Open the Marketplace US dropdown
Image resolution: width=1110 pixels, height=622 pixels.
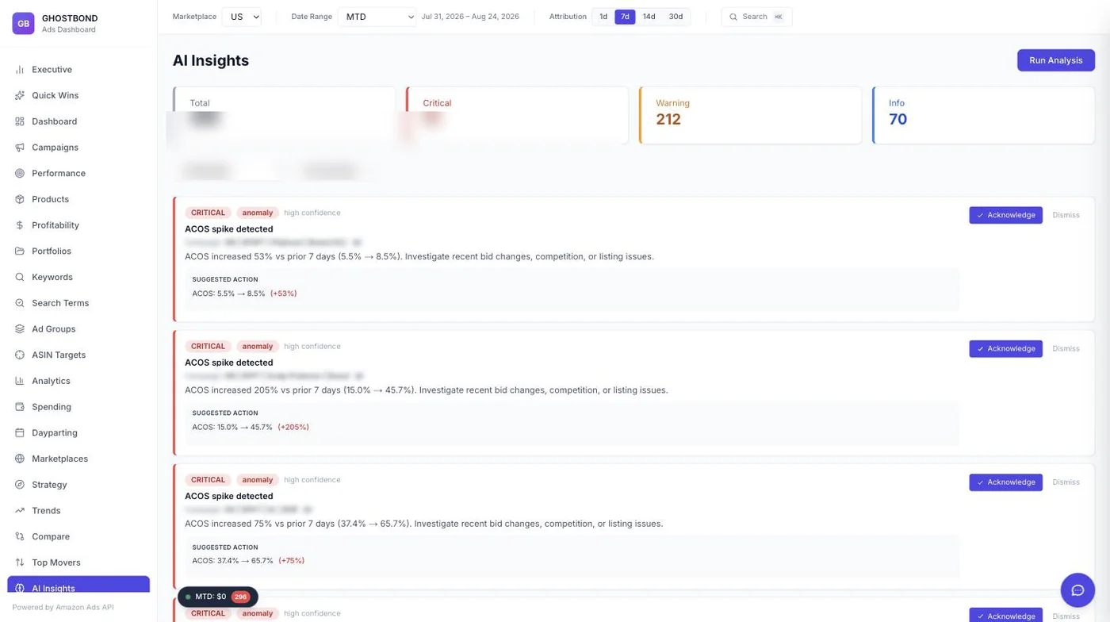pyautogui.click(x=241, y=17)
